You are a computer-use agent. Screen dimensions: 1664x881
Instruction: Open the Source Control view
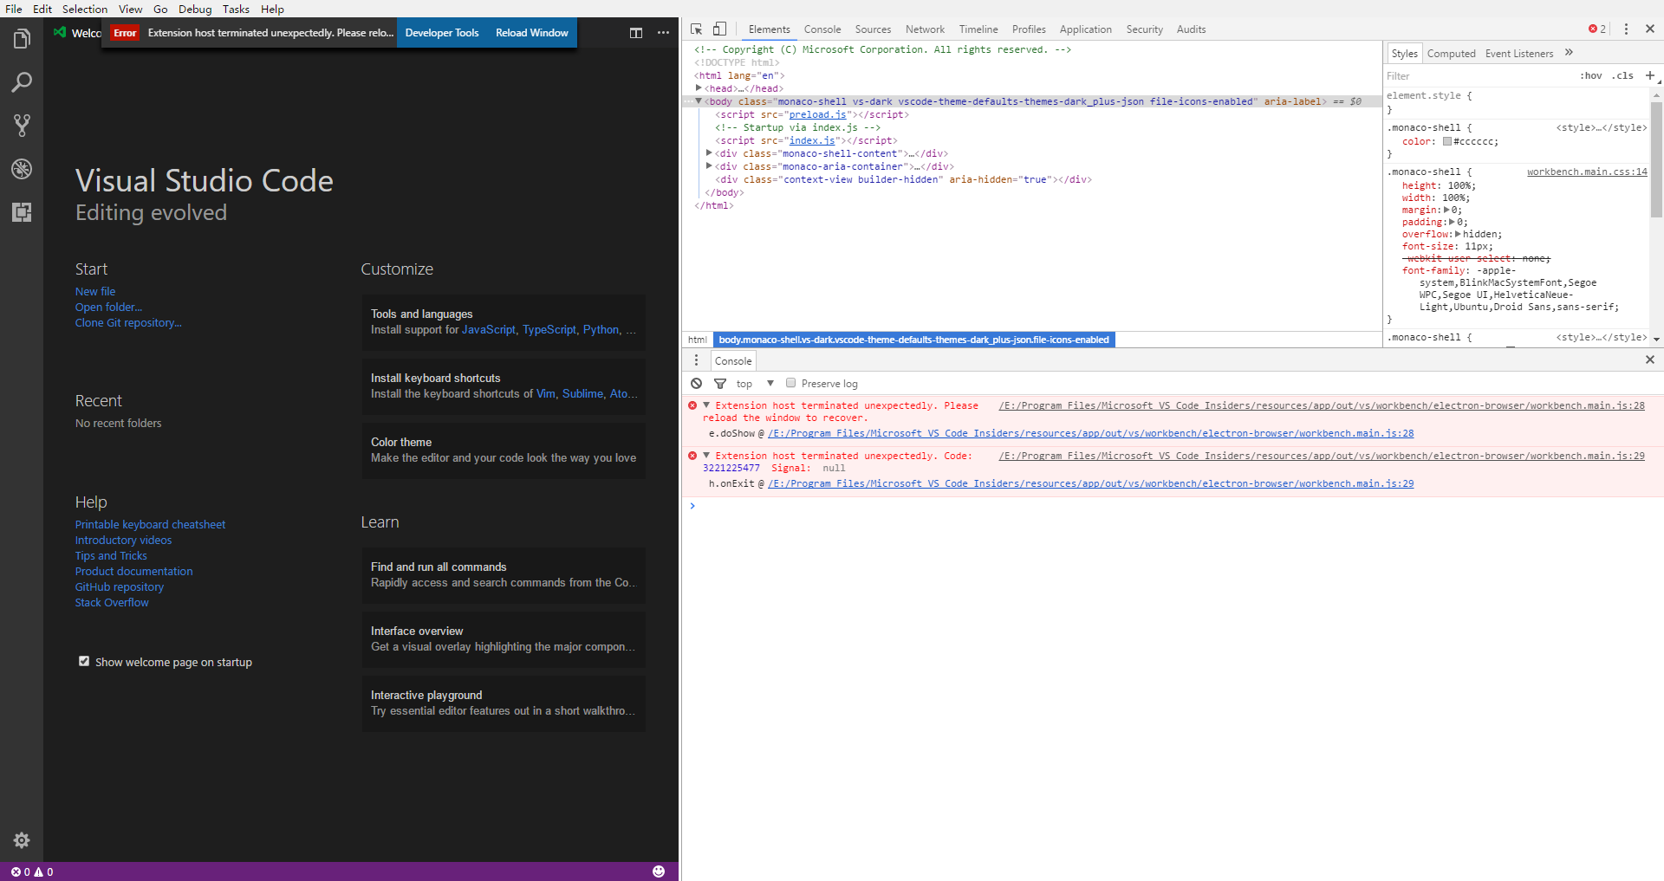(21, 125)
